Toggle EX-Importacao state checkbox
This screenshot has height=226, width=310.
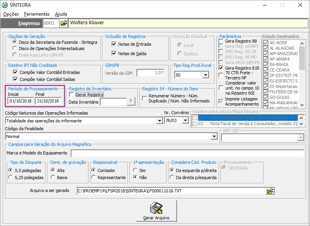tap(266, 86)
